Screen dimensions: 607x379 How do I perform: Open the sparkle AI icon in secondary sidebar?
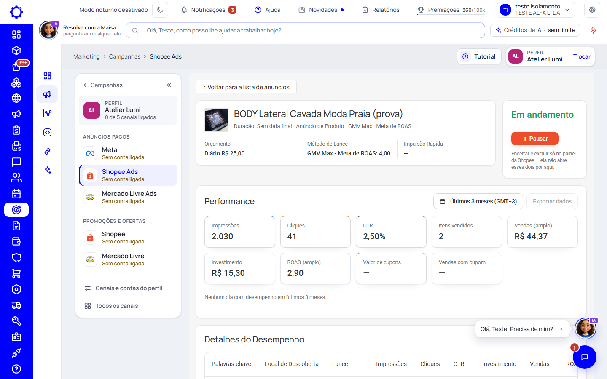pyautogui.click(x=47, y=170)
